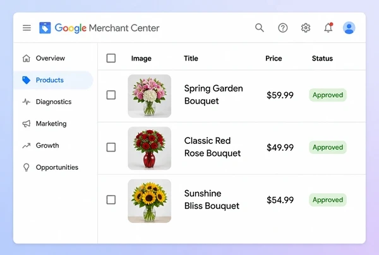
Task: Open Diagnostics from the sidebar
Action: pyautogui.click(x=53, y=102)
